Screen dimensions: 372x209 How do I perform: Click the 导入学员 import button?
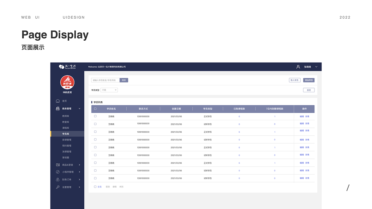(295, 80)
